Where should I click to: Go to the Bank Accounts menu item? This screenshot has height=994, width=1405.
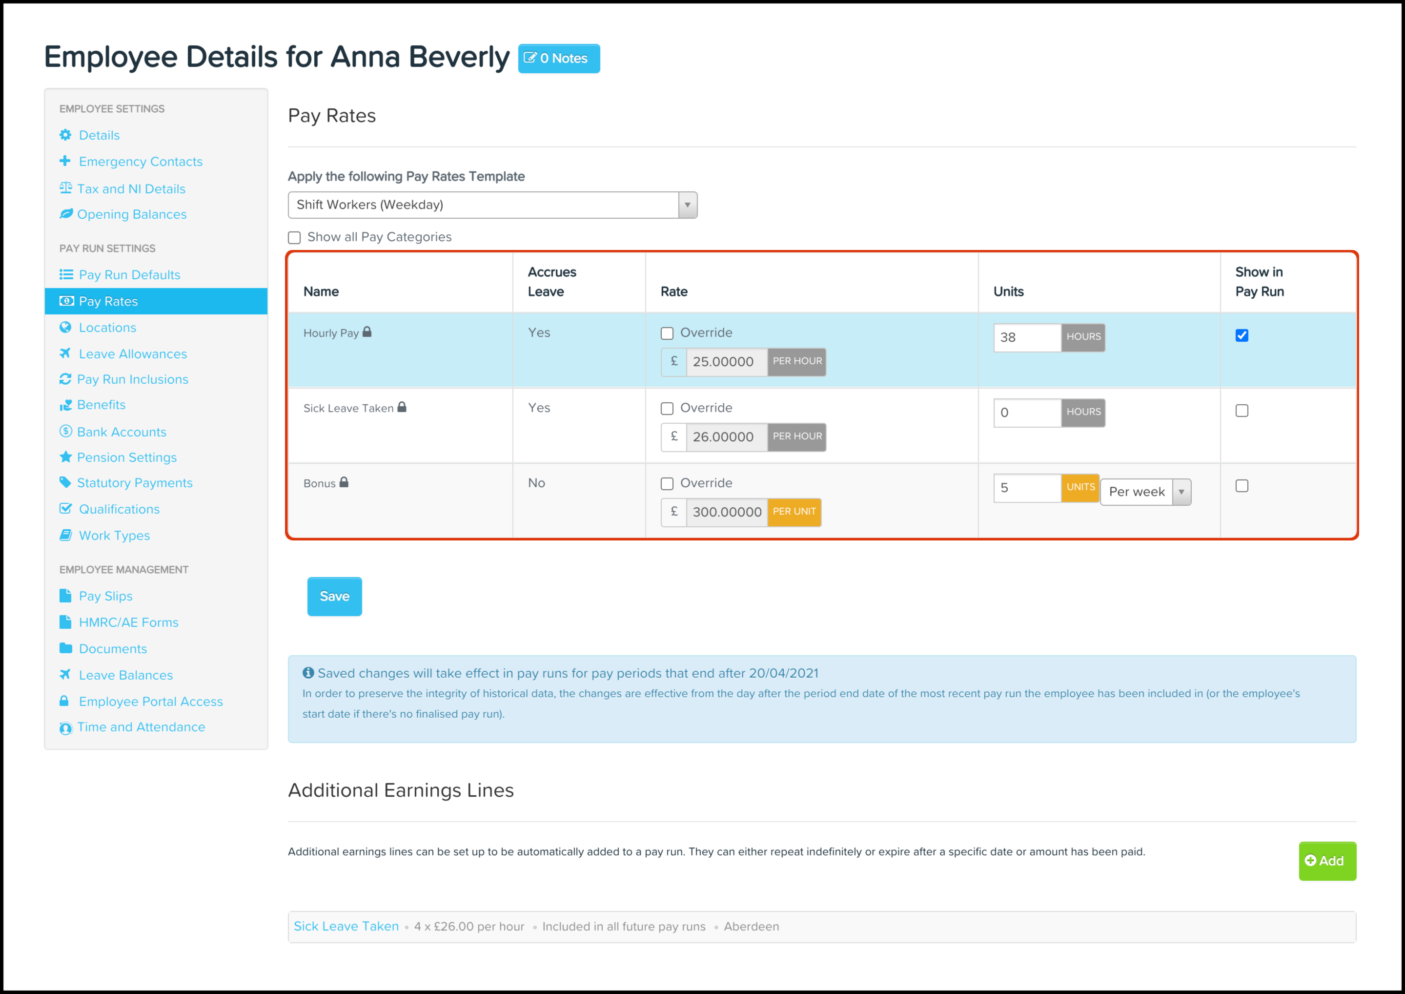(121, 432)
